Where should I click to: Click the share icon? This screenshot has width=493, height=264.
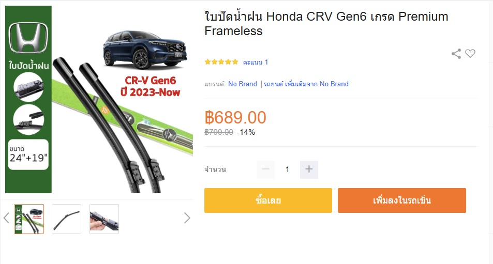tap(456, 54)
